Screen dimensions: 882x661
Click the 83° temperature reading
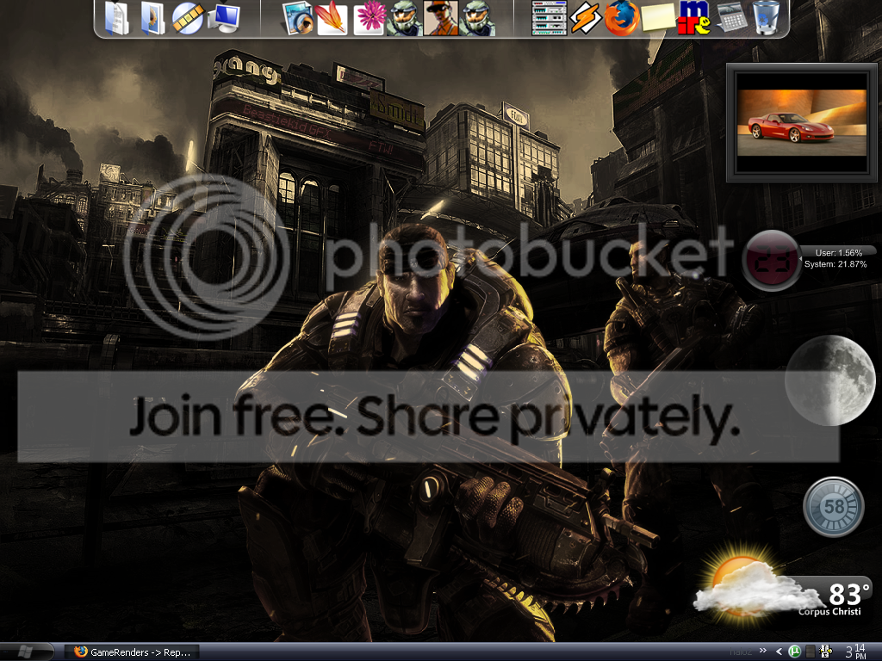[848, 594]
